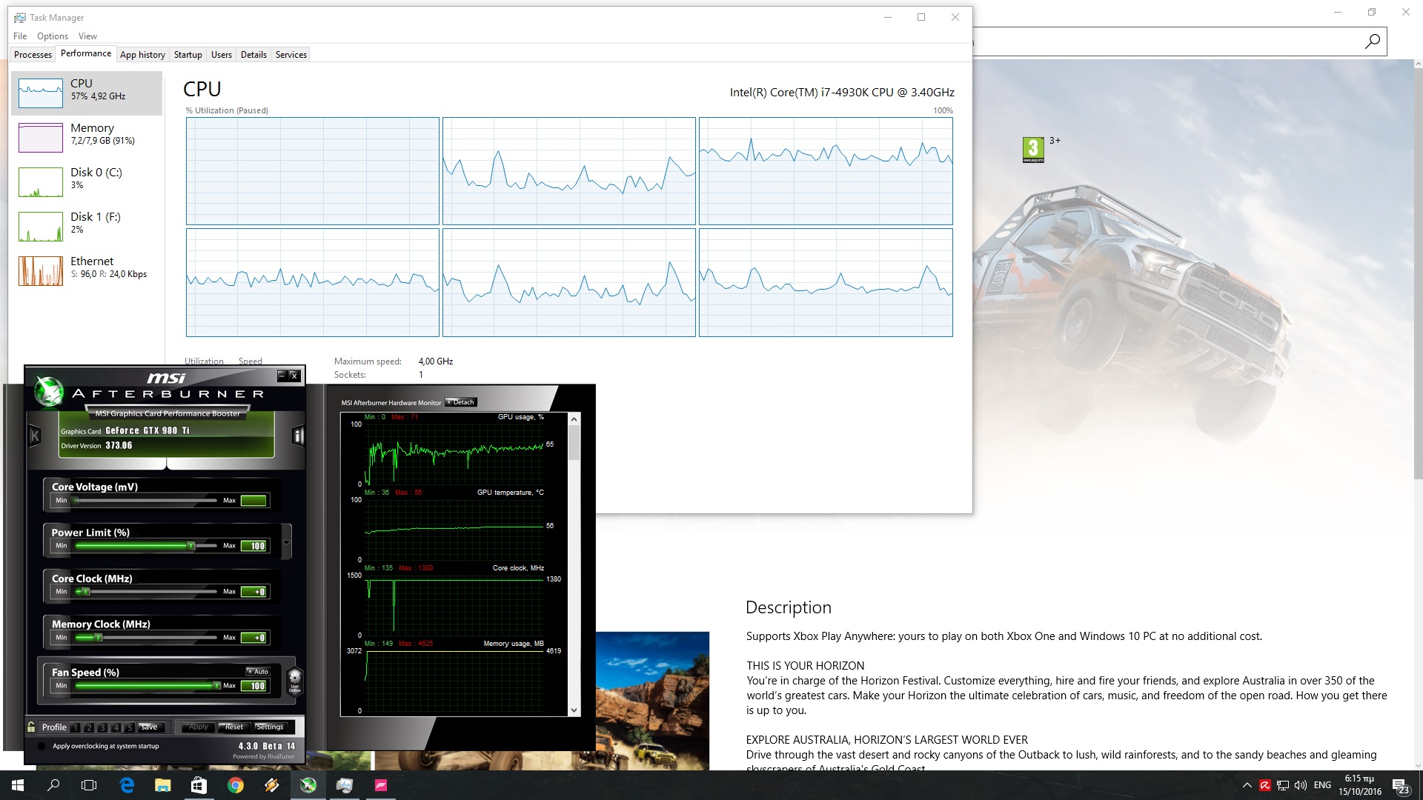
Task: Click the Reset button in Afterburner
Action: click(234, 727)
